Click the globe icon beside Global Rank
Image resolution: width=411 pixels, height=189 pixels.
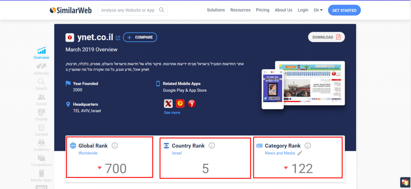click(x=73, y=146)
